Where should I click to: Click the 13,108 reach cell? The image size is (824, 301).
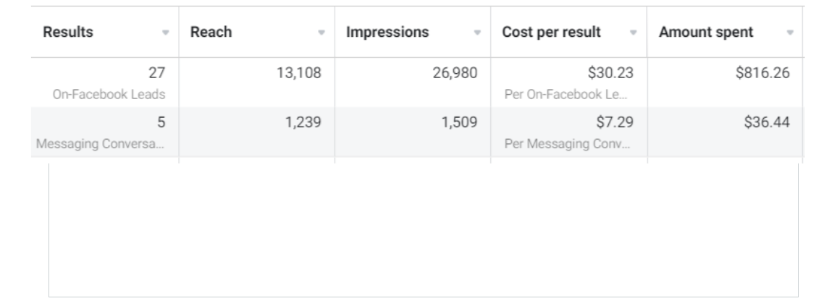point(301,72)
